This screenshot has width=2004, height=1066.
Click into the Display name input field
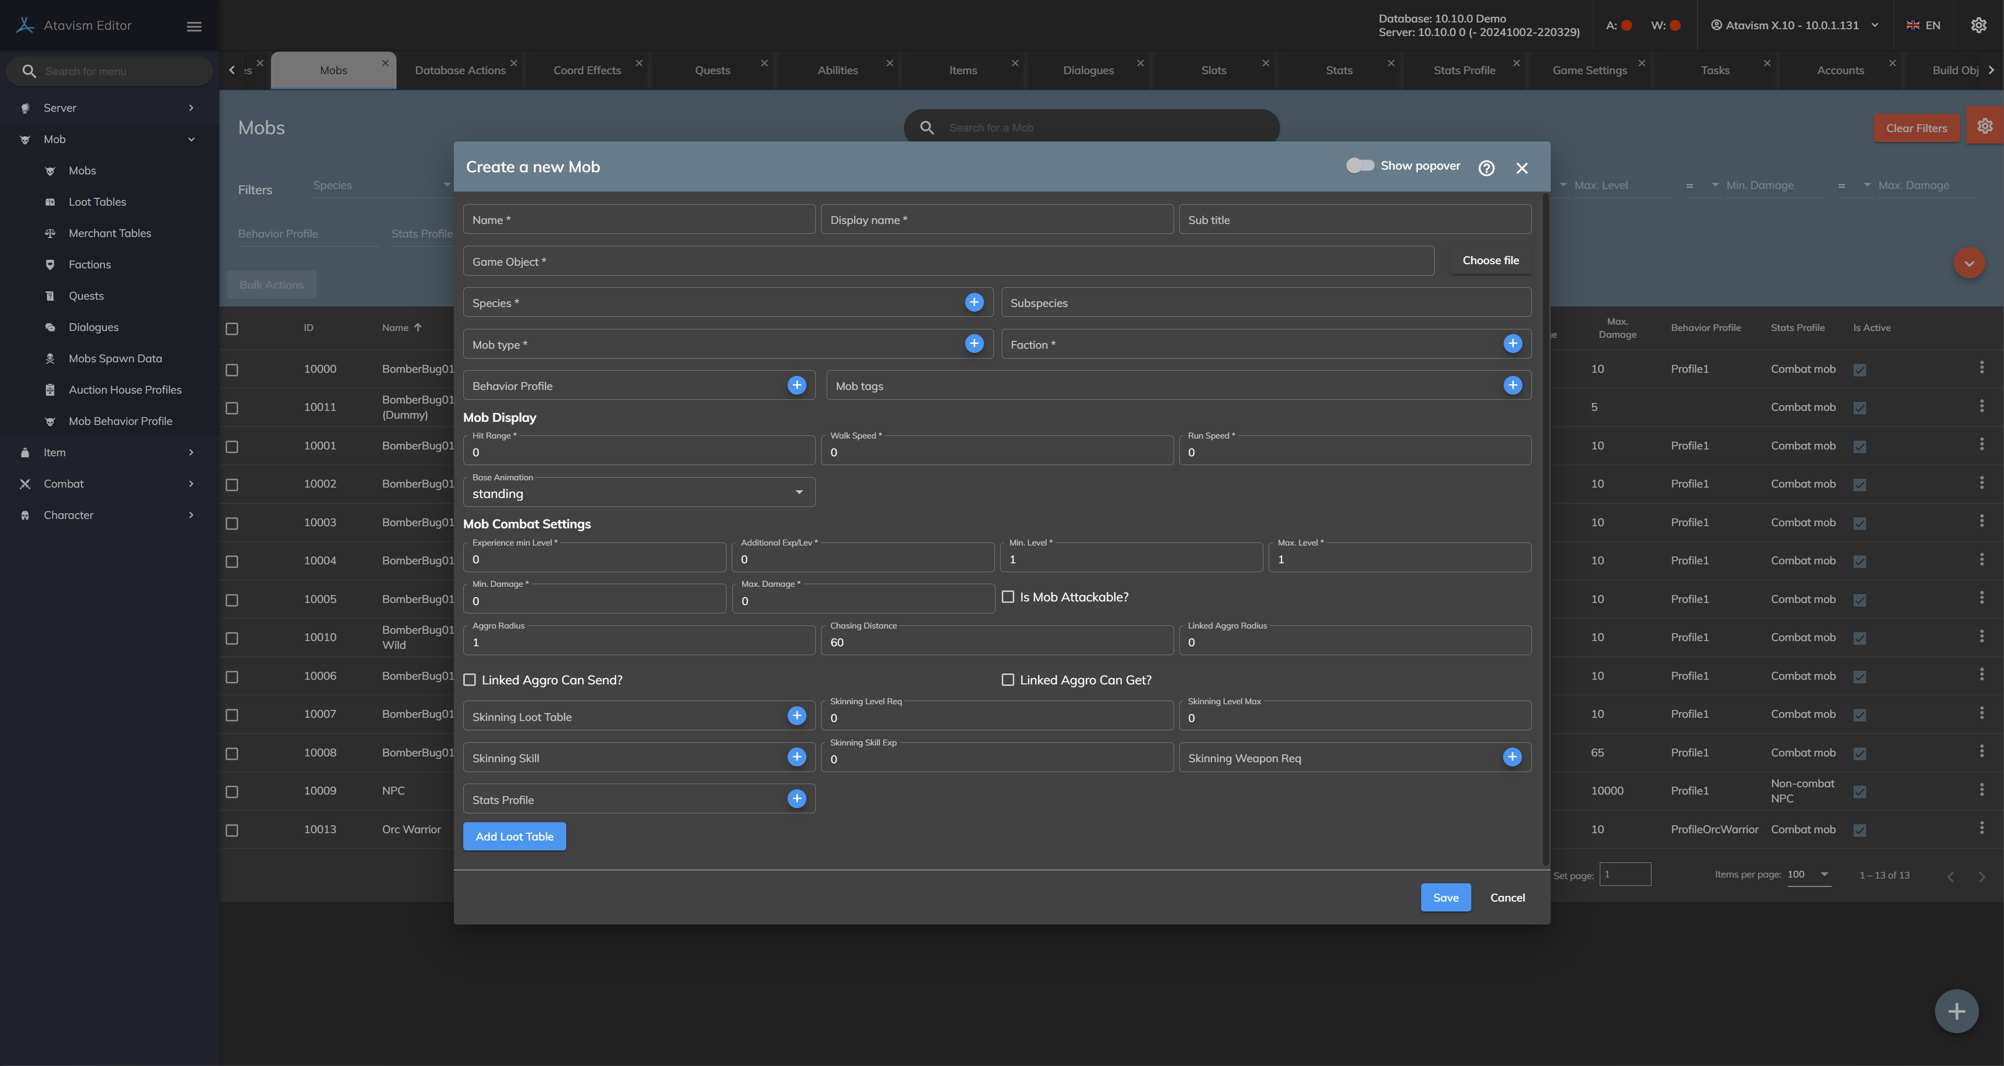[x=997, y=220]
